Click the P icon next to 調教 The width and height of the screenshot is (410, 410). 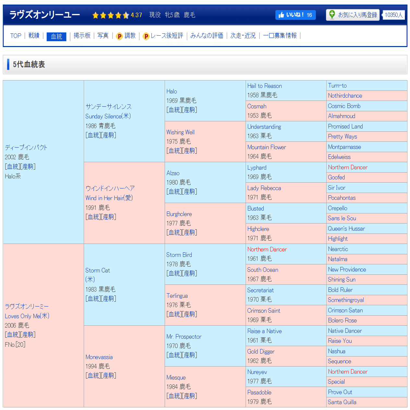click(x=120, y=36)
